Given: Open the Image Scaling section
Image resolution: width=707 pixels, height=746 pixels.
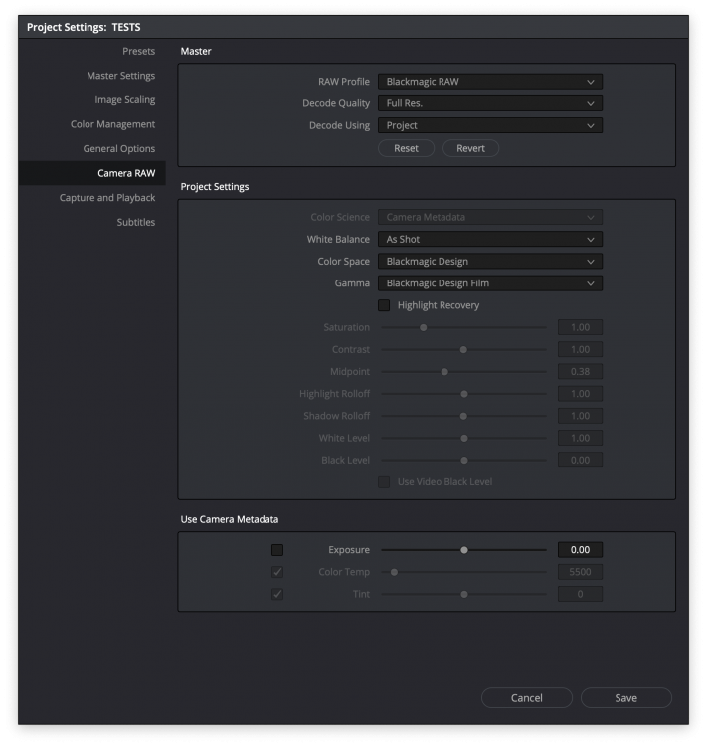Looking at the screenshot, I should [x=124, y=99].
